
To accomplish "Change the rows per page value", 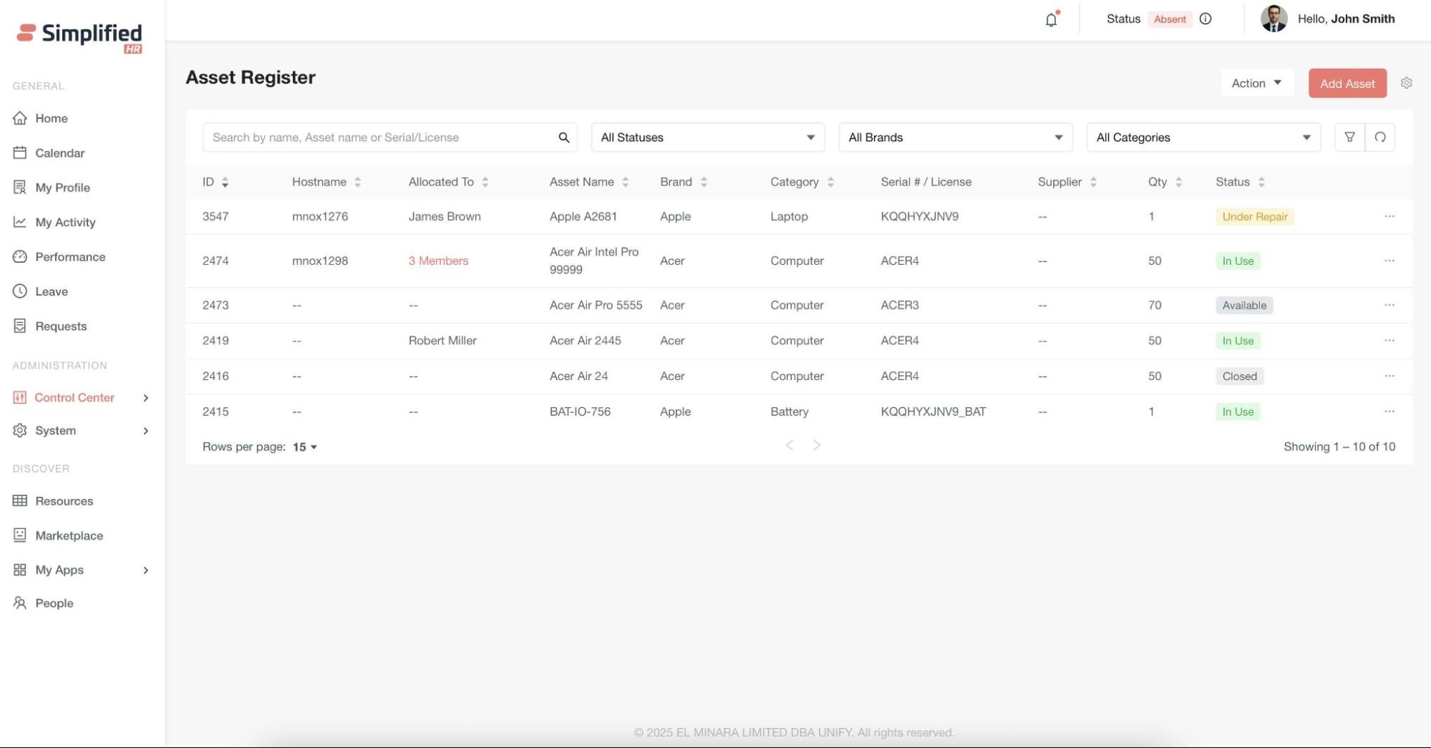I will coord(305,447).
